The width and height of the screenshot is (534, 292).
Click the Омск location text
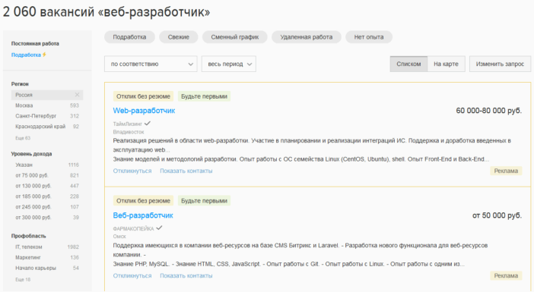[119, 237]
